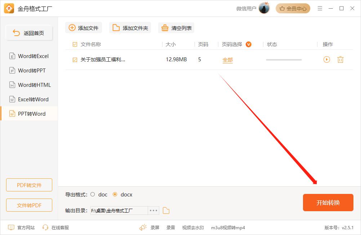This screenshot has height=235, width=361.
Task: Click the 添加文件 button
Action: [x=84, y=28]
